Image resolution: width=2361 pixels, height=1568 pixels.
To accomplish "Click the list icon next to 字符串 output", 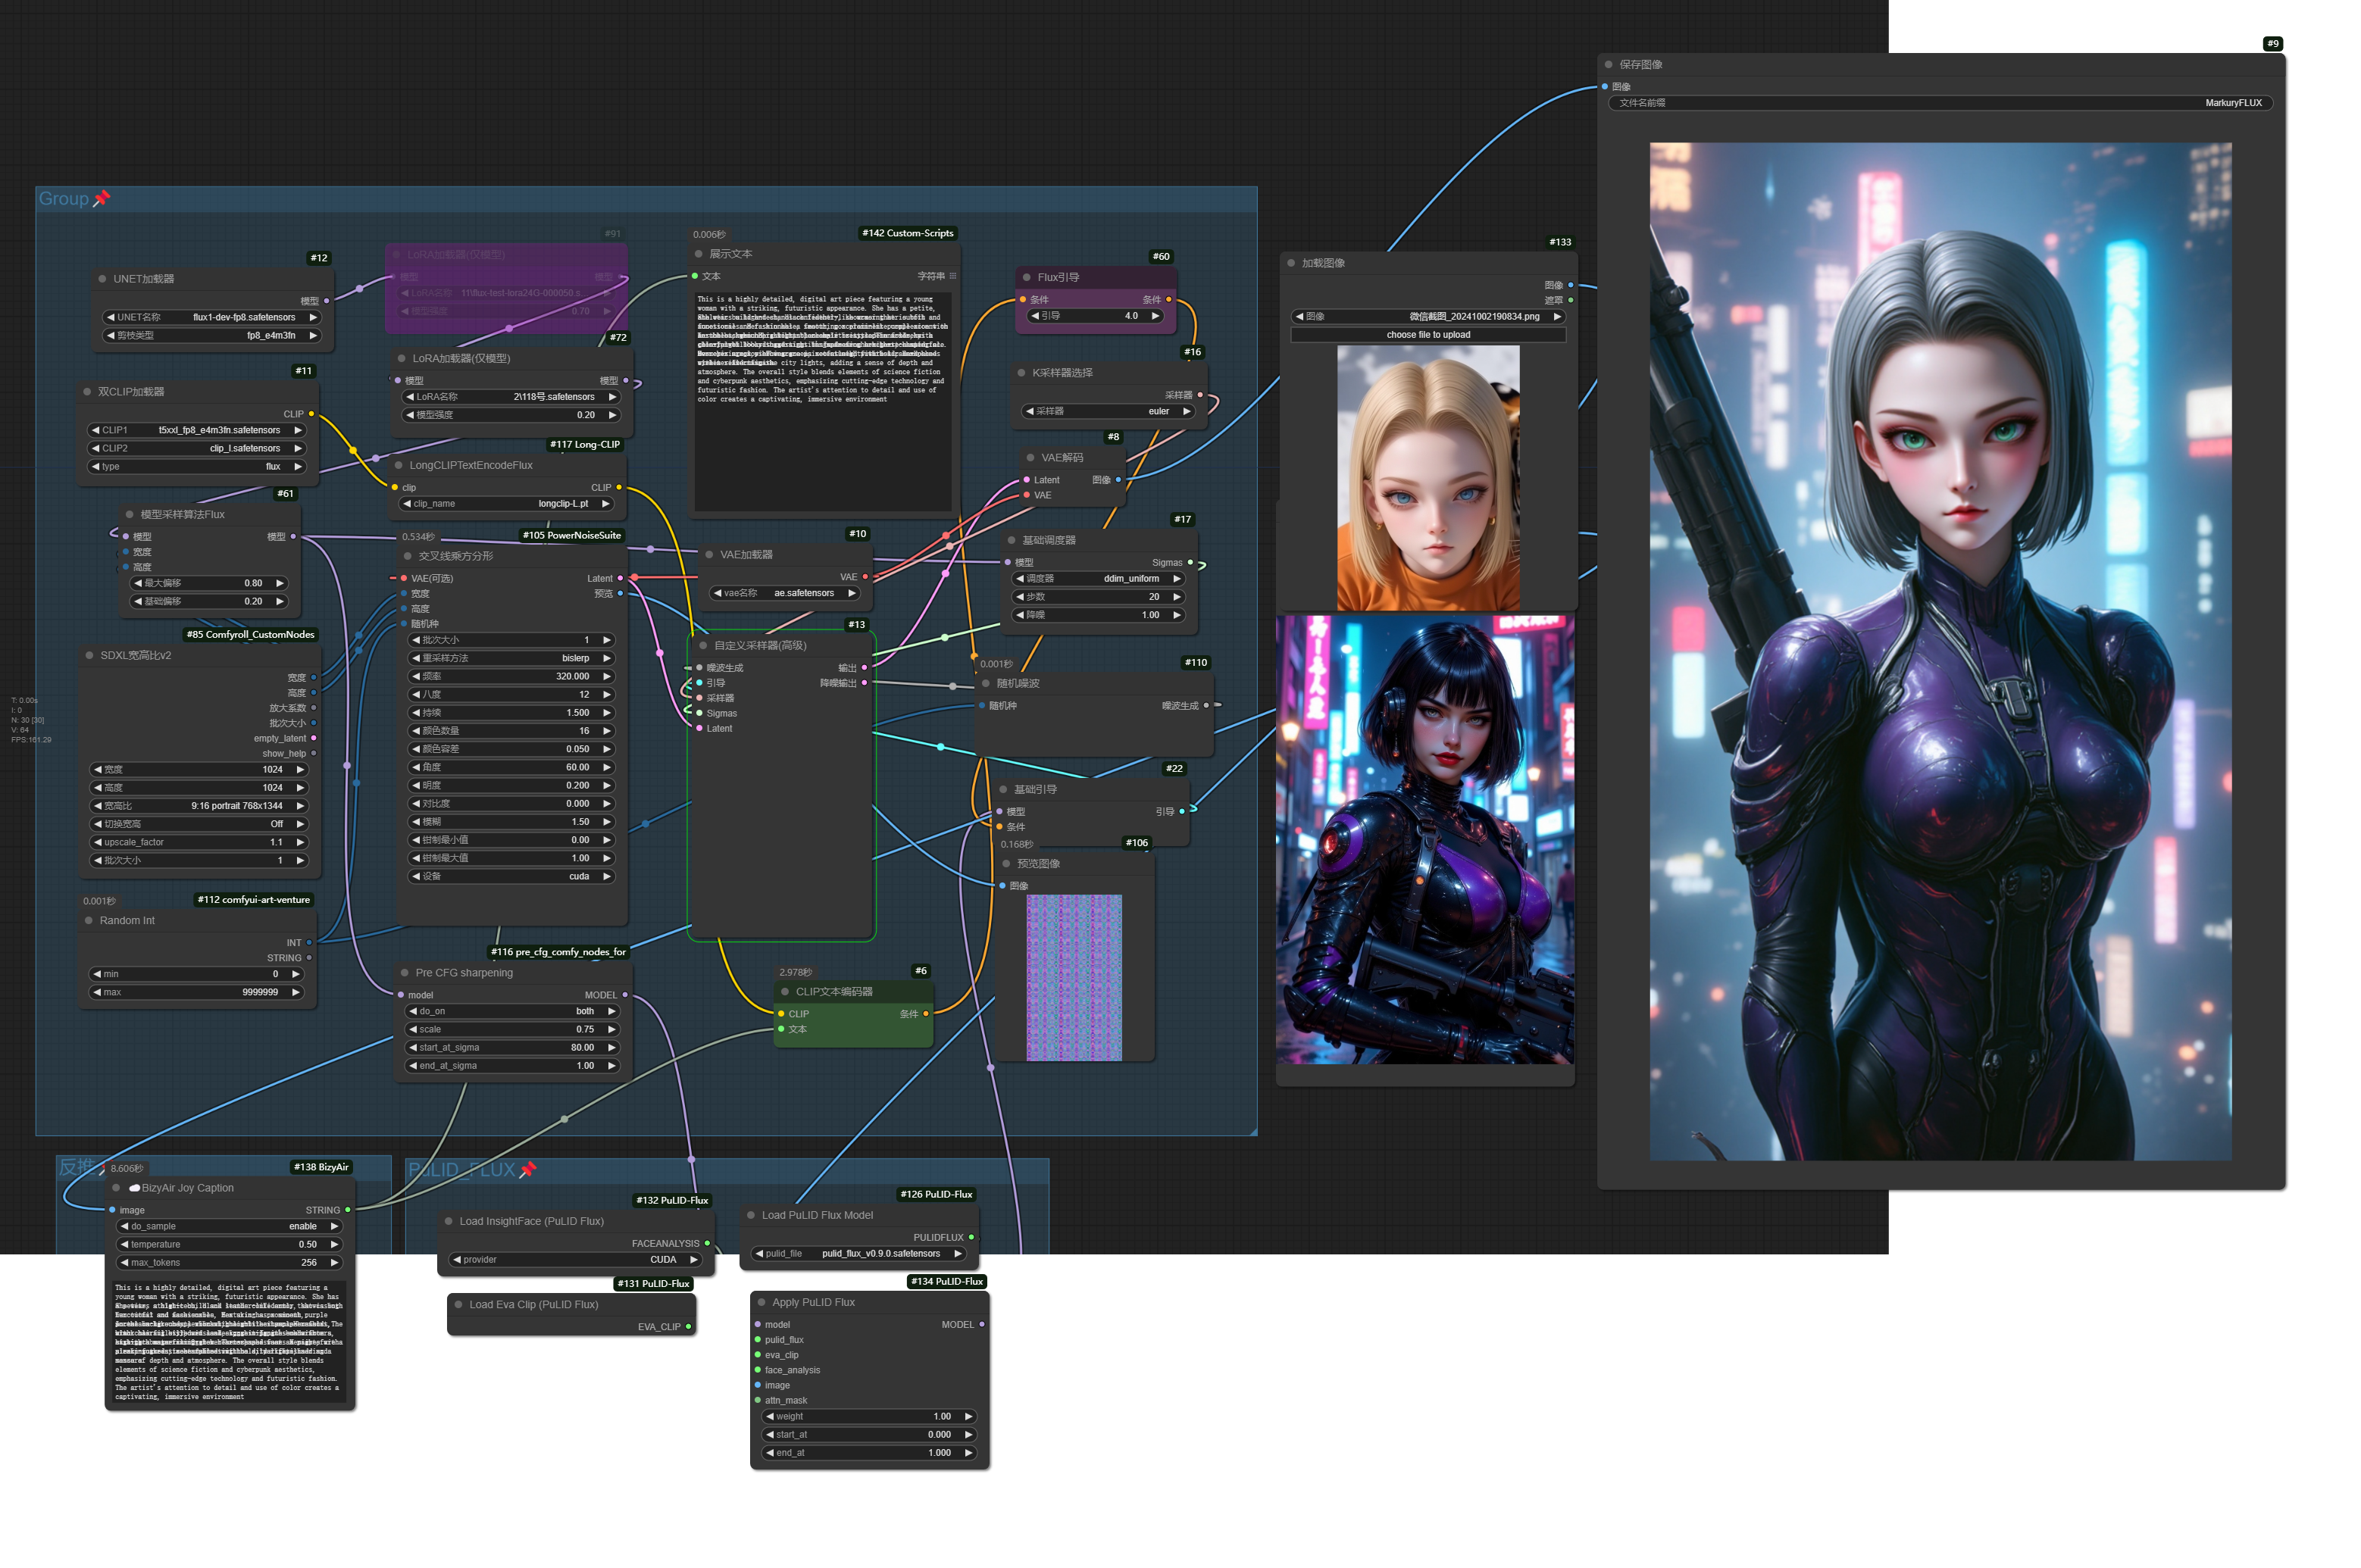I will click(952, 276).
